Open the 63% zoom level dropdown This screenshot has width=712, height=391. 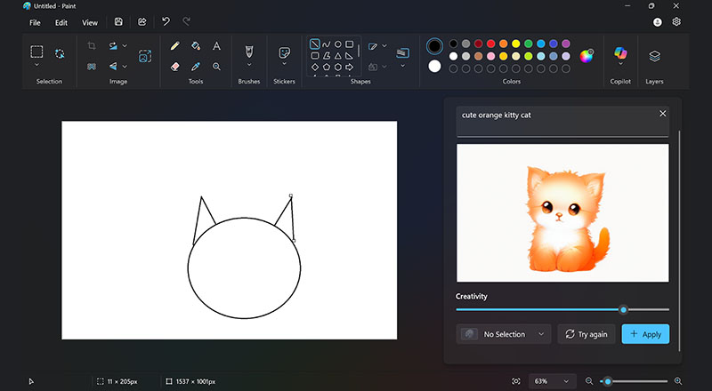pyautogui.click(x=552, y=381)
